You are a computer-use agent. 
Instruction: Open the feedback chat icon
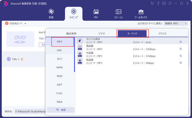point(164,4)
